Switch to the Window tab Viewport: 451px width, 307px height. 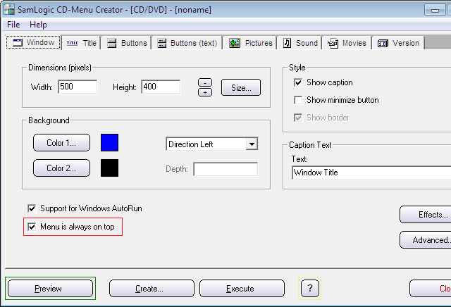pos(33,42)
